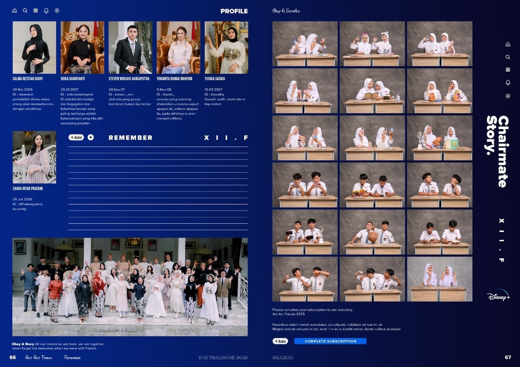Open Steven Widjaya Vansaputra's profile photo
The height and width of the screenshot is (367, 520).
click(130, 48)
